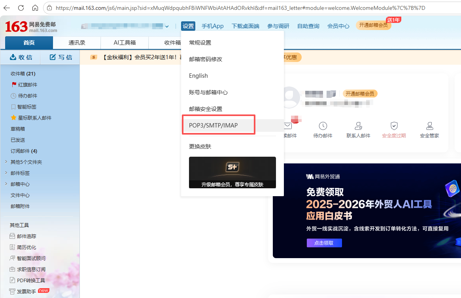Click the shield icon above 安全度过期
The image size is (461, 298).
(394, 126)
